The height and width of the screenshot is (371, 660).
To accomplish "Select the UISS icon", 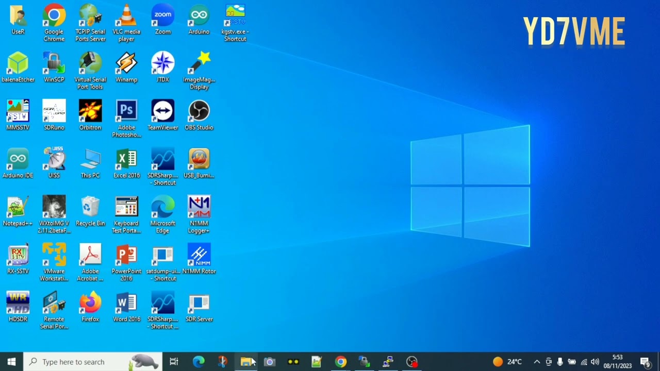I will click(x=54, y=163).
